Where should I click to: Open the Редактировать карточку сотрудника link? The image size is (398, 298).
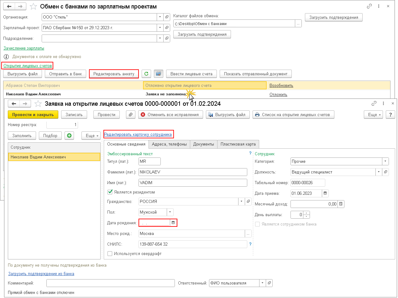(138, 134)
